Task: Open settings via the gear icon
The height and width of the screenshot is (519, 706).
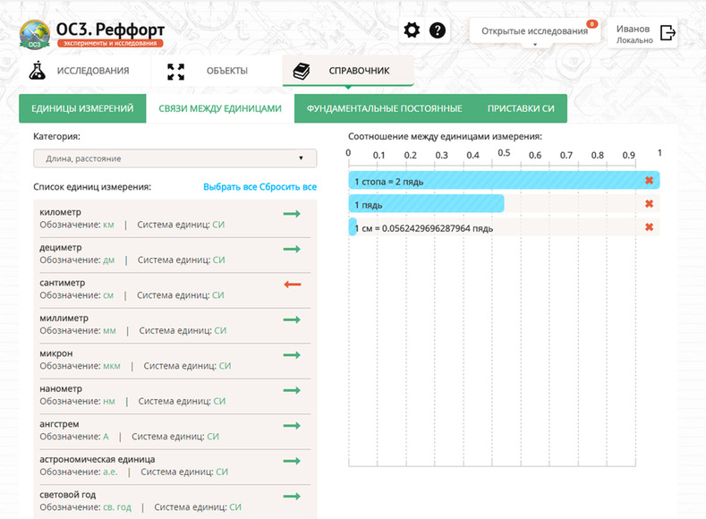Action: point(412,30)
